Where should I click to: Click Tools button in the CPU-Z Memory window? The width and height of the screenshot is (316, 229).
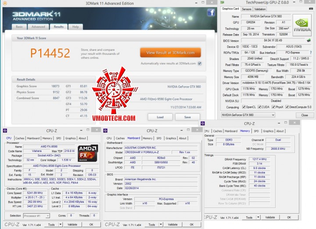click(249, 217)
